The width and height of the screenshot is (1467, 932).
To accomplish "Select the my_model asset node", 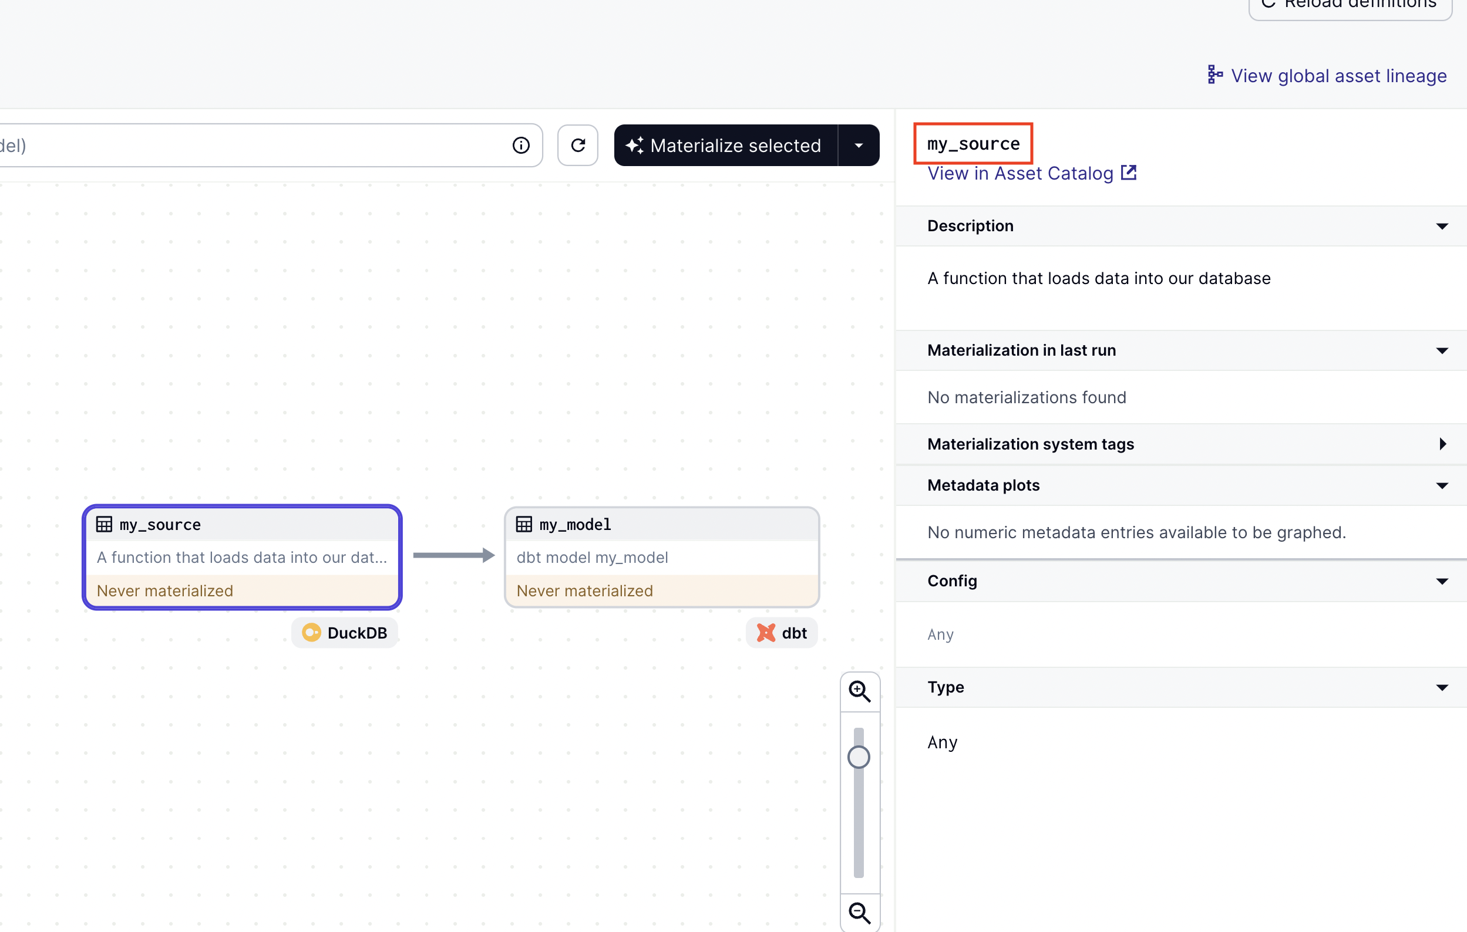I will 662,557.
